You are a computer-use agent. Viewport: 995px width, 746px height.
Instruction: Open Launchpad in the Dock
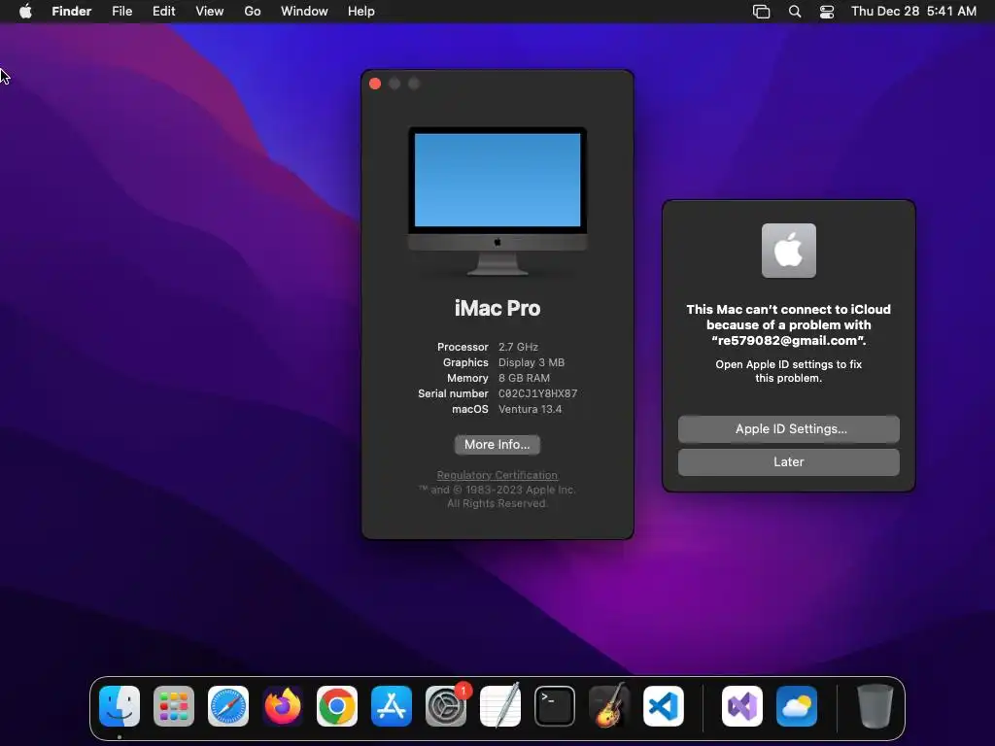174,706
